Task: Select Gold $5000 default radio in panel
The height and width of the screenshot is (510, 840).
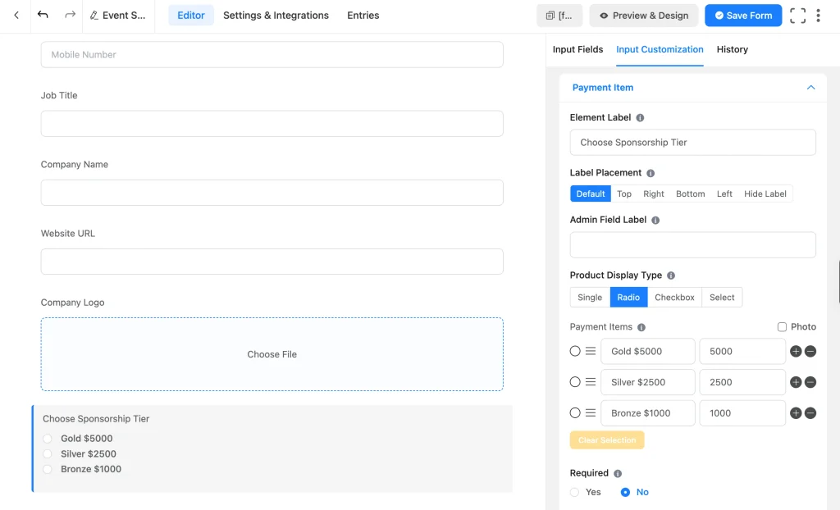Action: click(x=575, y=352)
